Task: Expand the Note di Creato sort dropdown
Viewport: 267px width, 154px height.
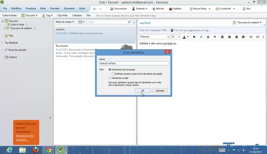Action: (71, 22)
